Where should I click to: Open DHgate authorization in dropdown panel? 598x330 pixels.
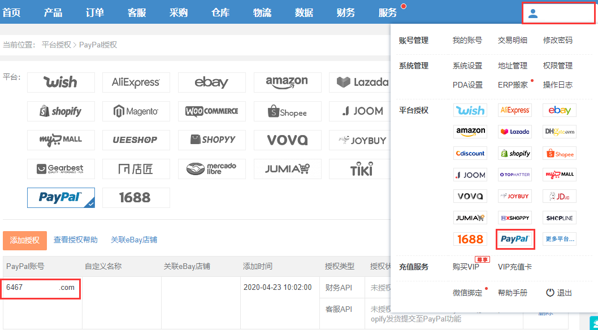[x=560, y=132]
